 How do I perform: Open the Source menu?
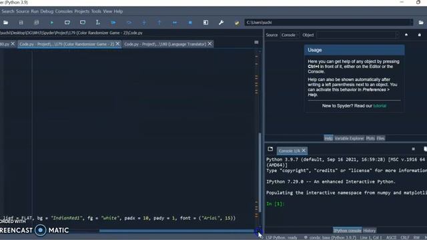coord(22,11)
